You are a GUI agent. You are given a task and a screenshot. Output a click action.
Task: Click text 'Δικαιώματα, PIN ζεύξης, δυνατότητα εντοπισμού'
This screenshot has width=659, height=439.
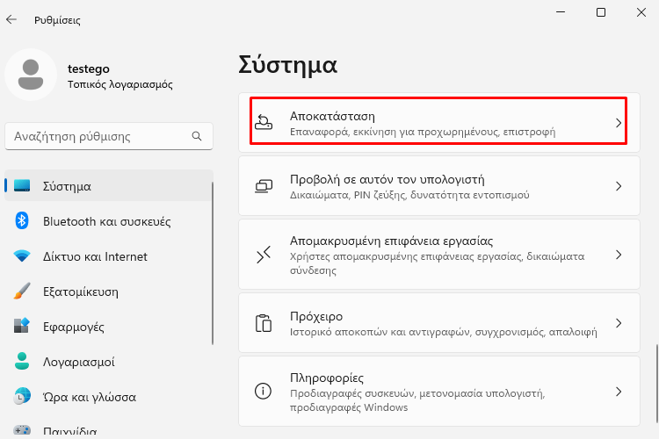[409, 195]
